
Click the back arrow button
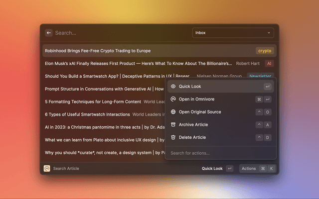pyautogui.click(x=49, y=33)
